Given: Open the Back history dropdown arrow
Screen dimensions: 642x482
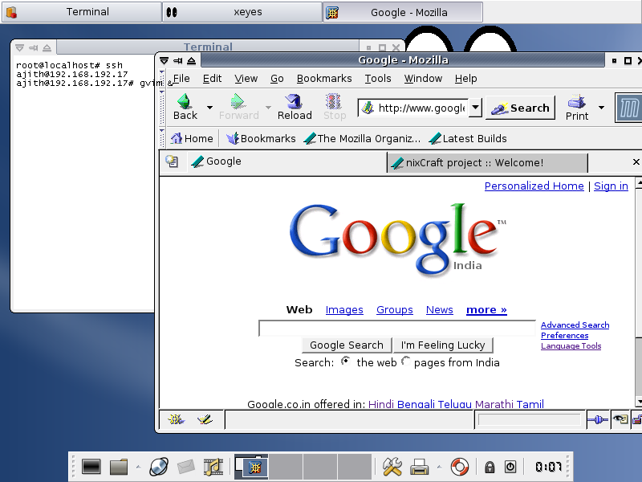Looking at the screenshot, I should point(209,108).
